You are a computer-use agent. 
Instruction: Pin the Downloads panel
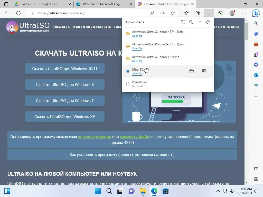point(208,22)
